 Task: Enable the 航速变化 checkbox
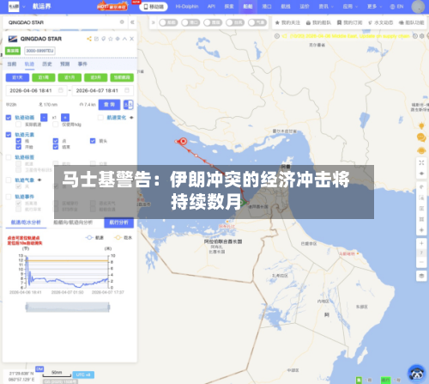point(100,118)
